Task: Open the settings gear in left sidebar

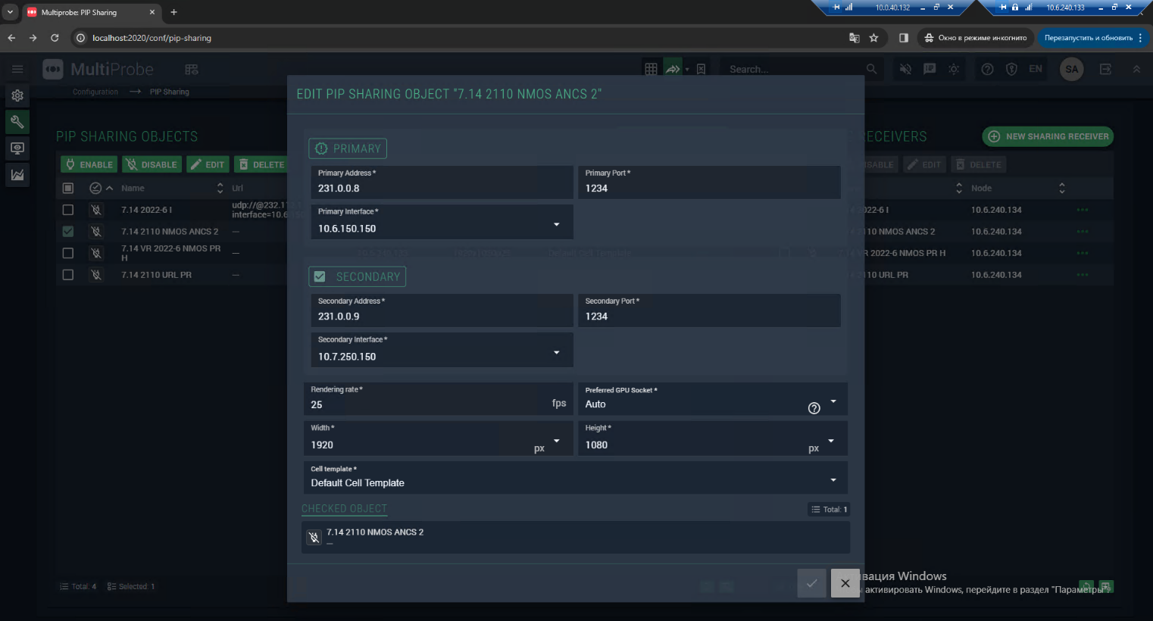Action: [17, 95]
